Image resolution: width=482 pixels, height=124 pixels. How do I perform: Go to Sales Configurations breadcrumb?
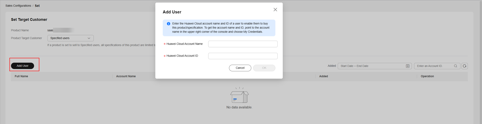(18, 6)
